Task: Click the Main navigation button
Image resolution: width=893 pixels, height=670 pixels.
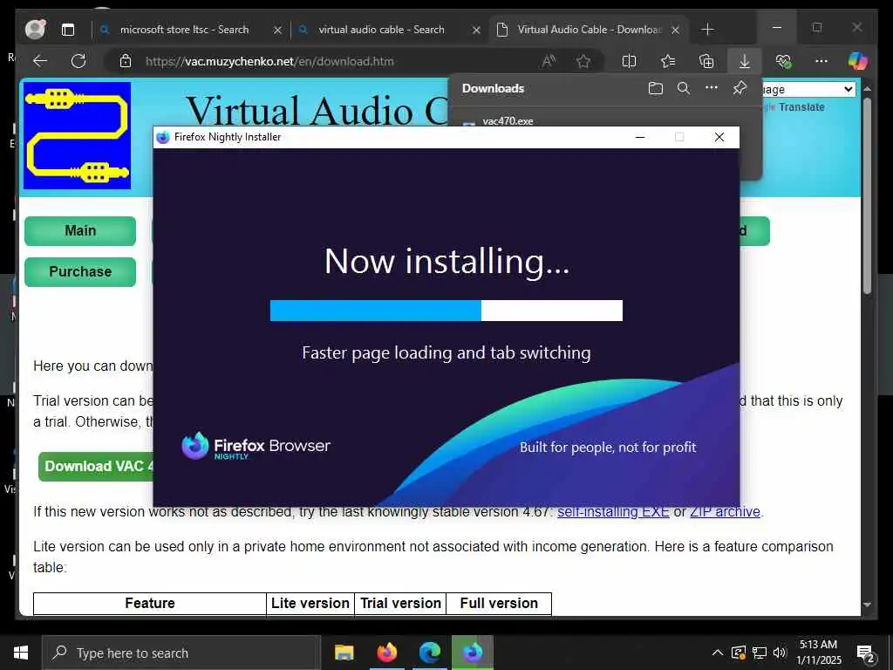Action: coord(80,230)
